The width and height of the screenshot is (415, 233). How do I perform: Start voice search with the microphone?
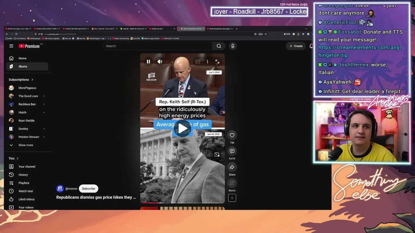coord(232,46)
